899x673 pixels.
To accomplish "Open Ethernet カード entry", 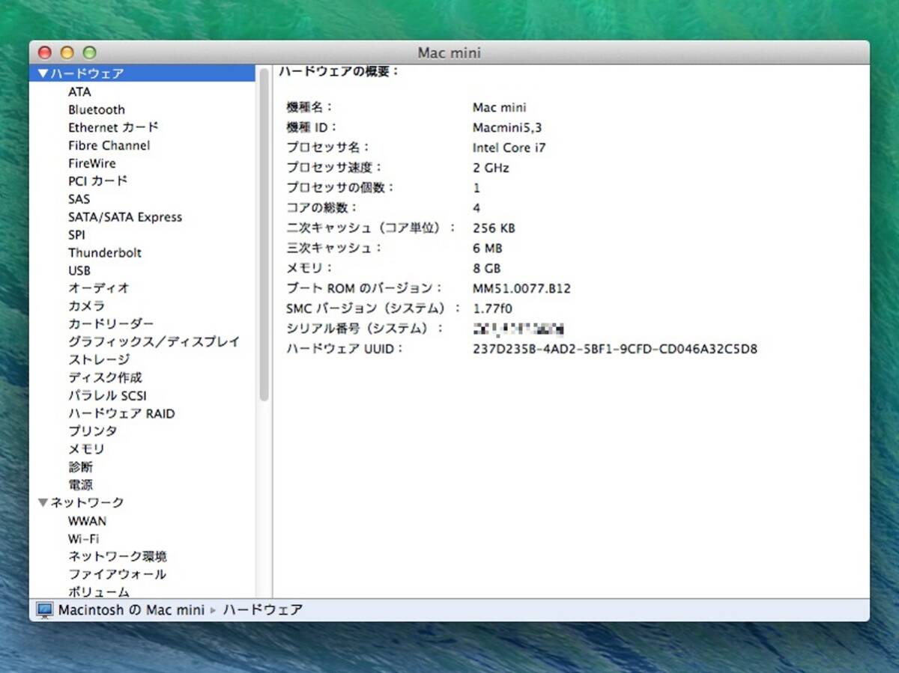I will (x=113, y=127).
